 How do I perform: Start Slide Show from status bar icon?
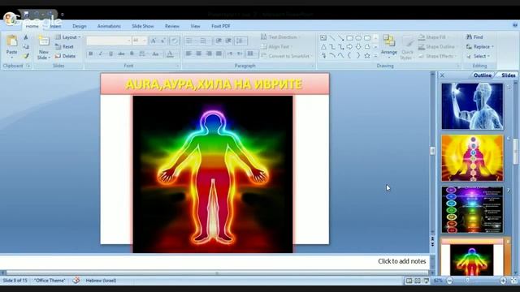tap(427, 281)
